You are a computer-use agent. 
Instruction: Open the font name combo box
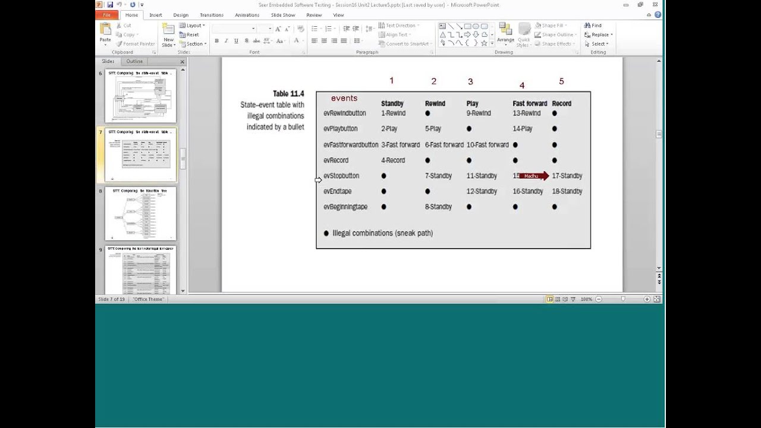pyautogui.click(x=234, y=29)
